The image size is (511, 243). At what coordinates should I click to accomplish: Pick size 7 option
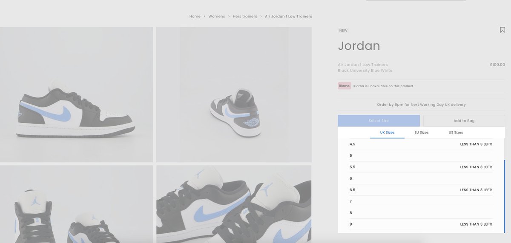point(421,201)
